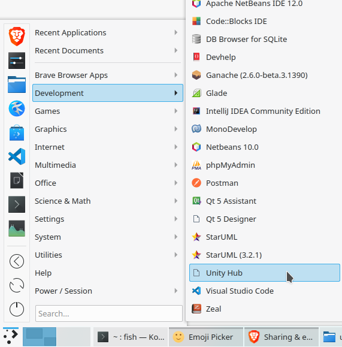Screen dimensions: 342x347
Task: Open the Discover software store icon
Action: (x=17, y=132)
